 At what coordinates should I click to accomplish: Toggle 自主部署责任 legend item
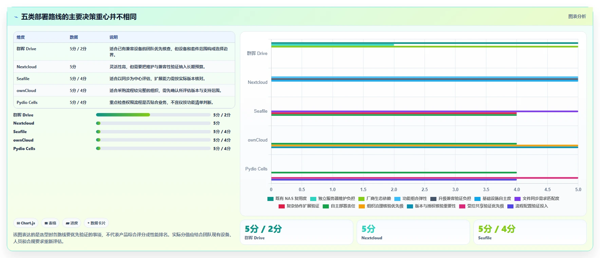339,206
